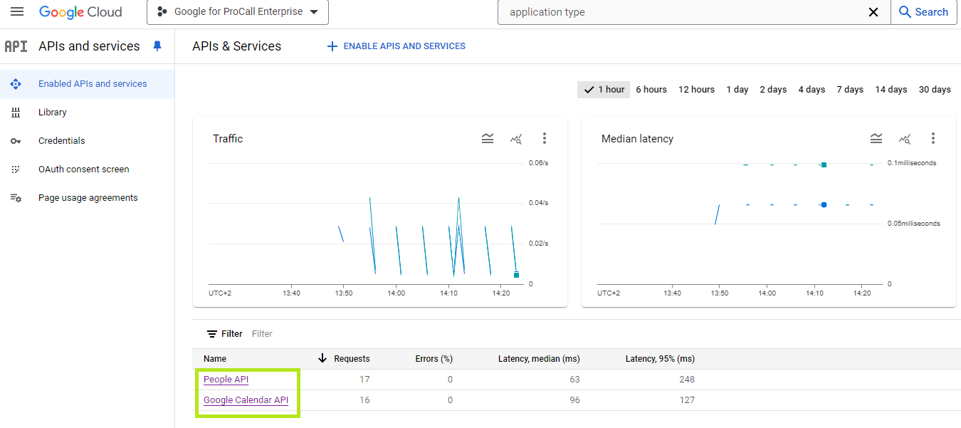Switch time range to 30 days

(x=934, y=90)
